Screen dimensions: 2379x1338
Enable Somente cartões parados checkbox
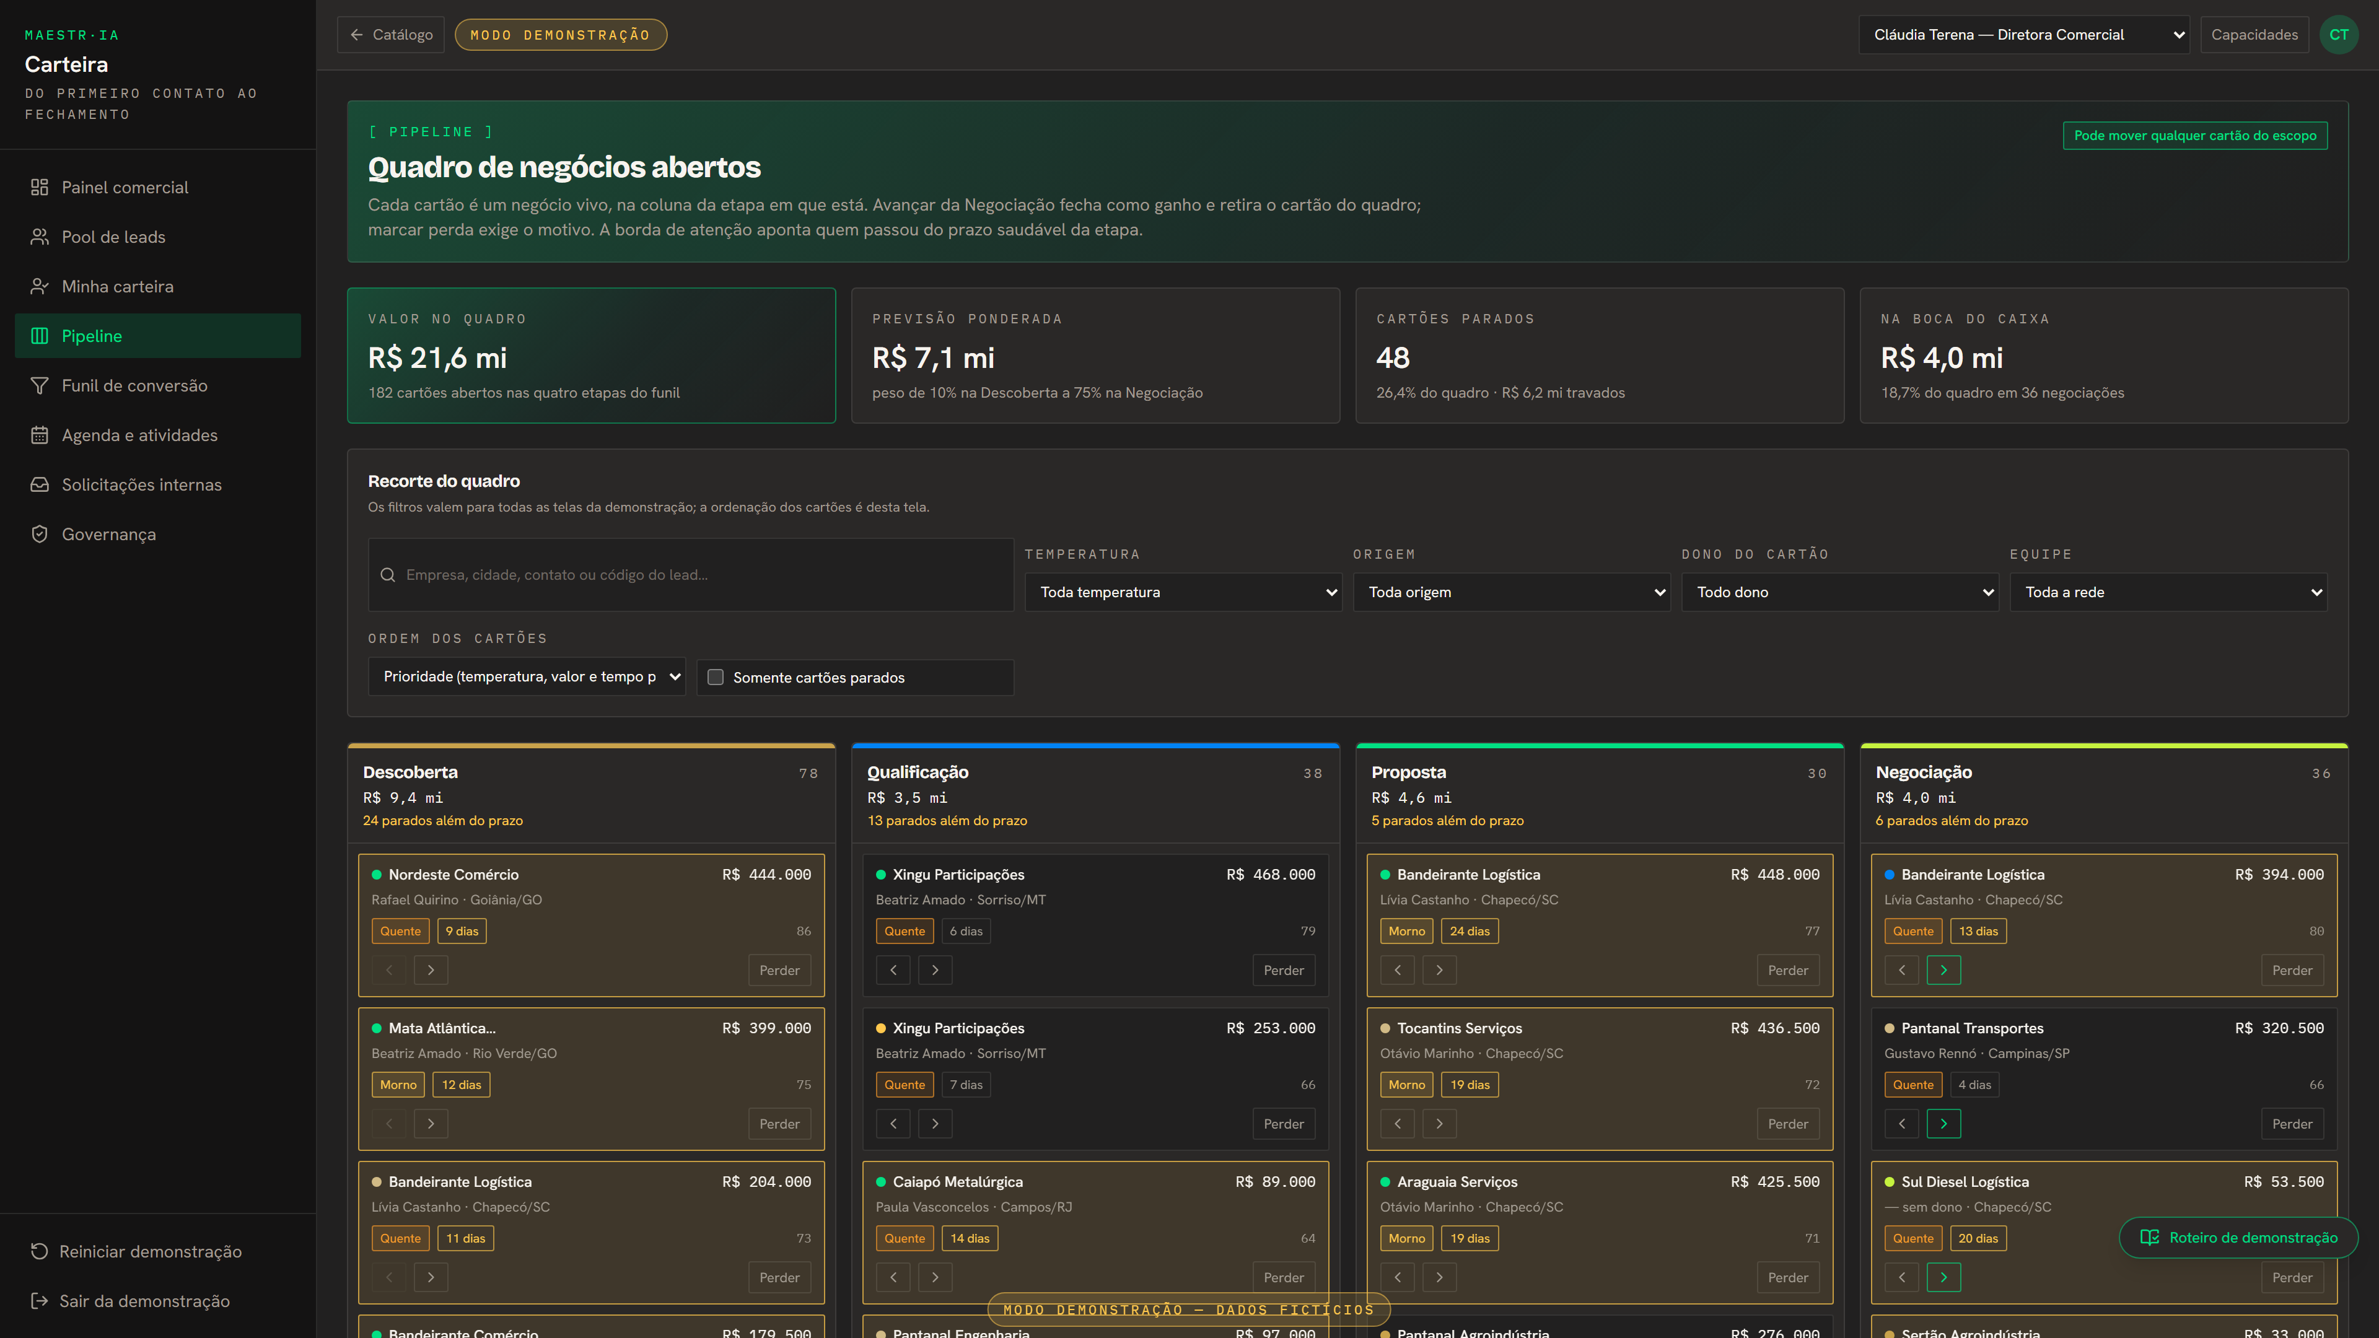coord(716,678)
